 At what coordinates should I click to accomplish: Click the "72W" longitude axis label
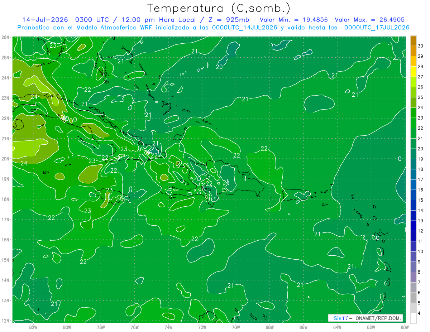pos(202,327)
